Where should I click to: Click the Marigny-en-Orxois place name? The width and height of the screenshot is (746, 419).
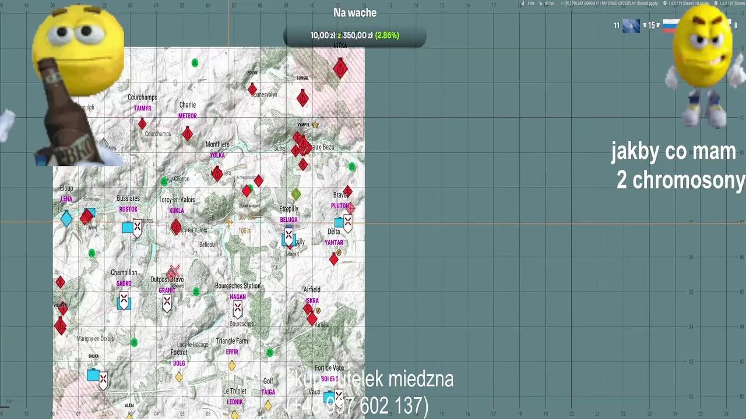pos(96,339)
